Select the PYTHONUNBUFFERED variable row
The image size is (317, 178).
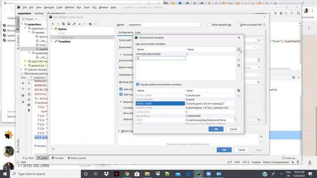coord(186,54)
